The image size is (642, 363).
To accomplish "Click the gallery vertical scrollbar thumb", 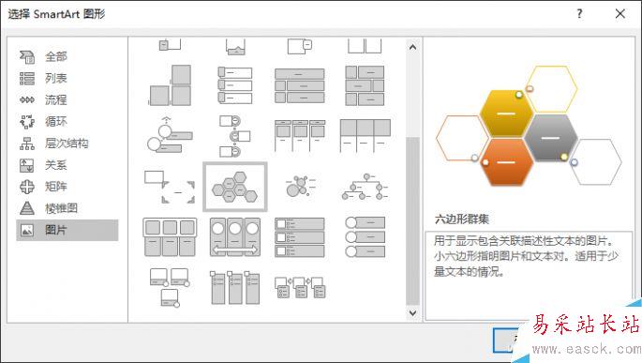I will pos(412,221).
